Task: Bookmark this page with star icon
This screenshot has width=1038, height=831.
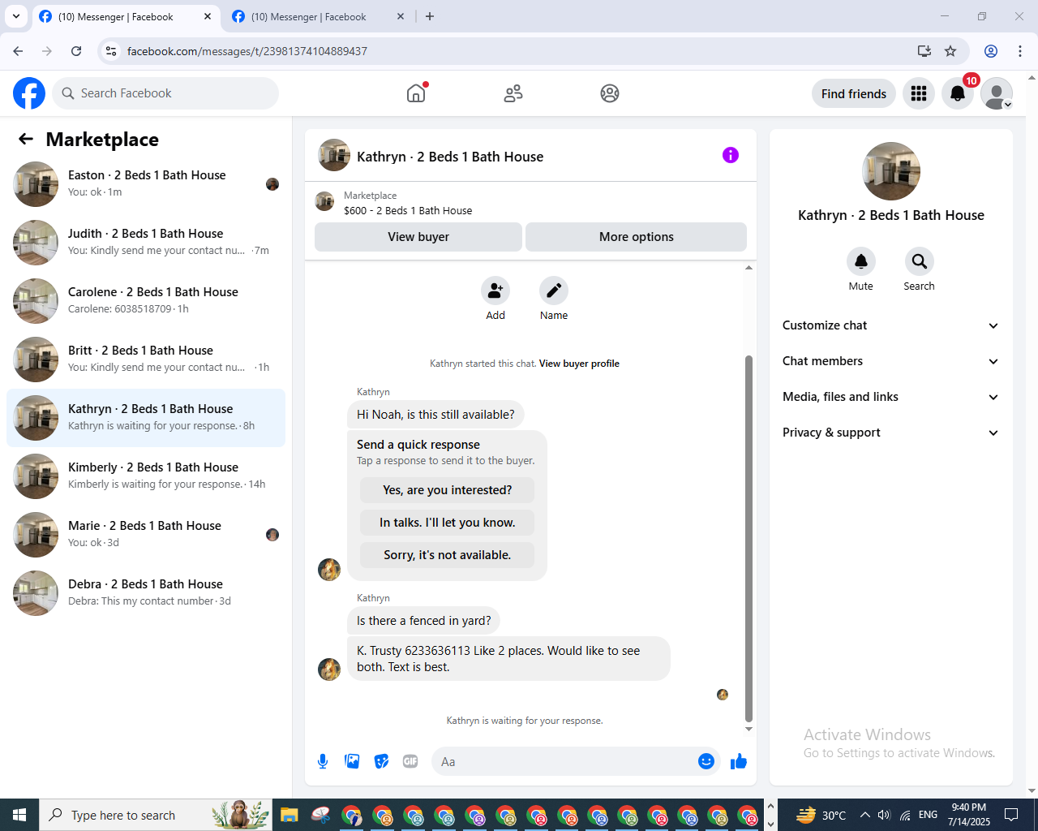Action: (x=950, y=51)
